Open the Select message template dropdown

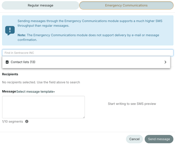[35, 92]
